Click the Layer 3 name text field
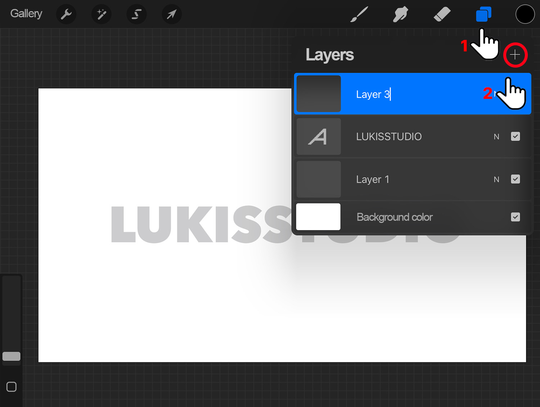Image resolution: width=540 pixels, height=407 pixels. (x=373, y=94)
